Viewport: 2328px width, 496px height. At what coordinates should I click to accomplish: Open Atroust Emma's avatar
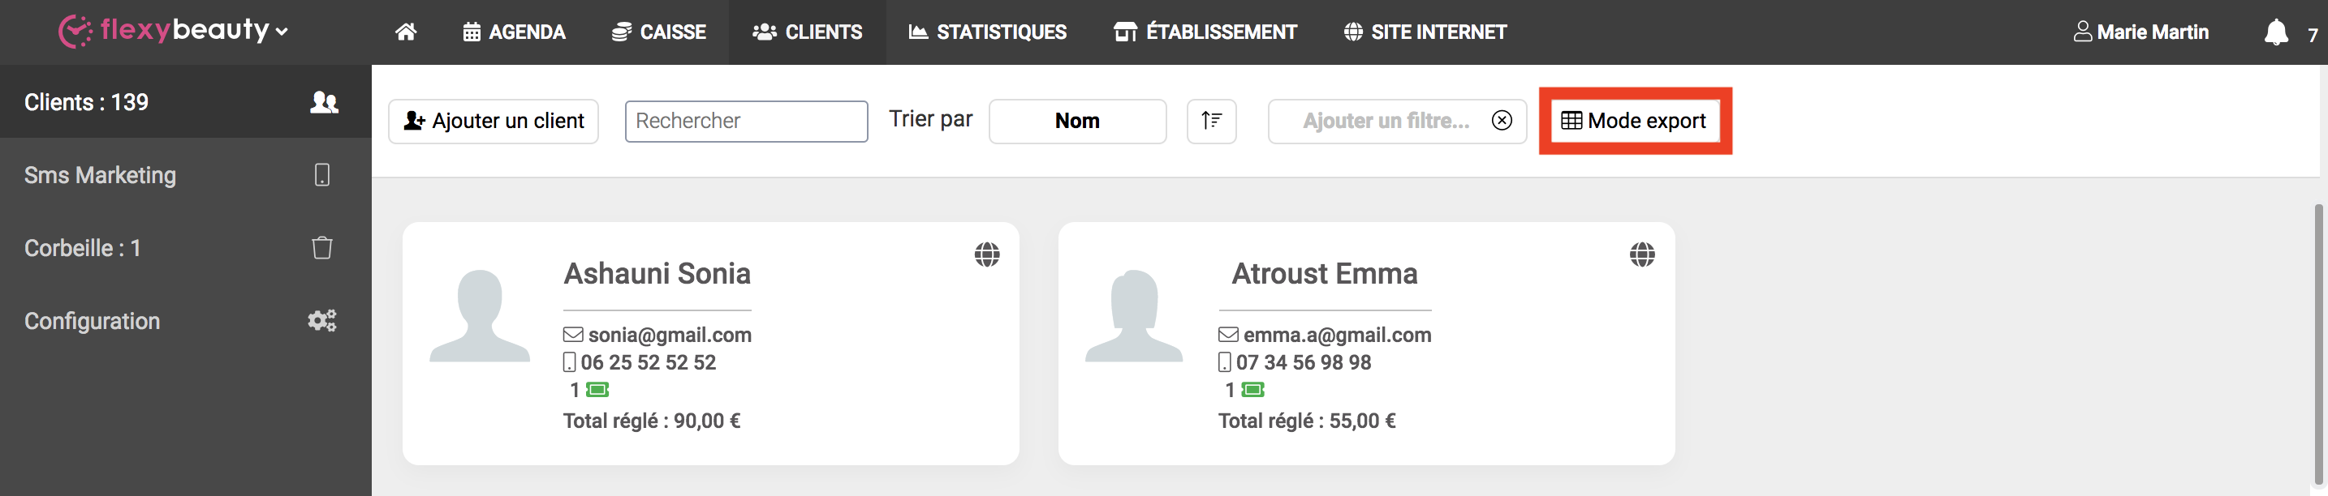click(1134, 315)
